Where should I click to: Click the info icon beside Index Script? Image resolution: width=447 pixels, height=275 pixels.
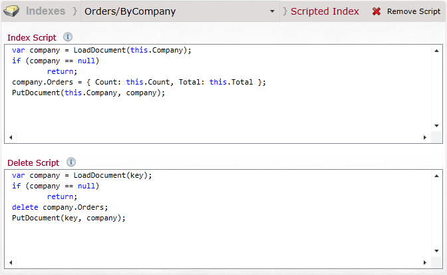tap(68, 37)
